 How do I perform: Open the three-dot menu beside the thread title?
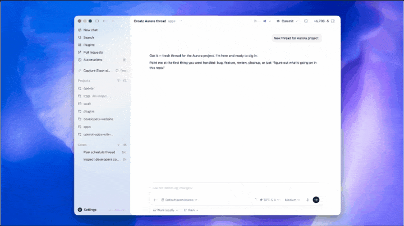tap(180, 21)
